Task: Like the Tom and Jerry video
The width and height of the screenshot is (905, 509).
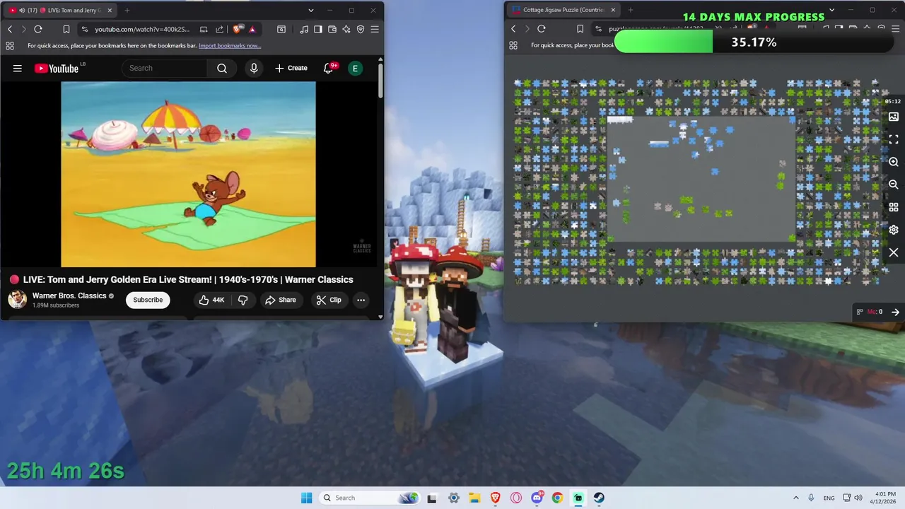Action: pos(211,300)
